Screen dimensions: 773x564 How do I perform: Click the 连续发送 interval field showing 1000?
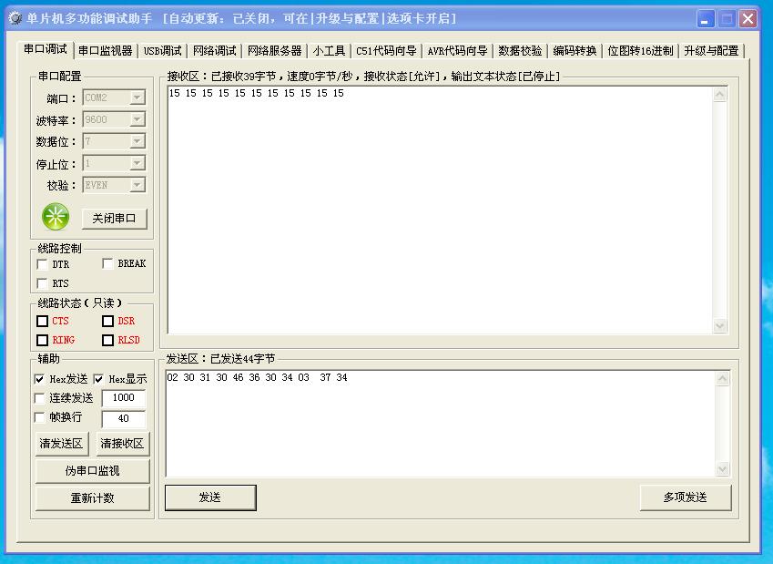point(123,398)
